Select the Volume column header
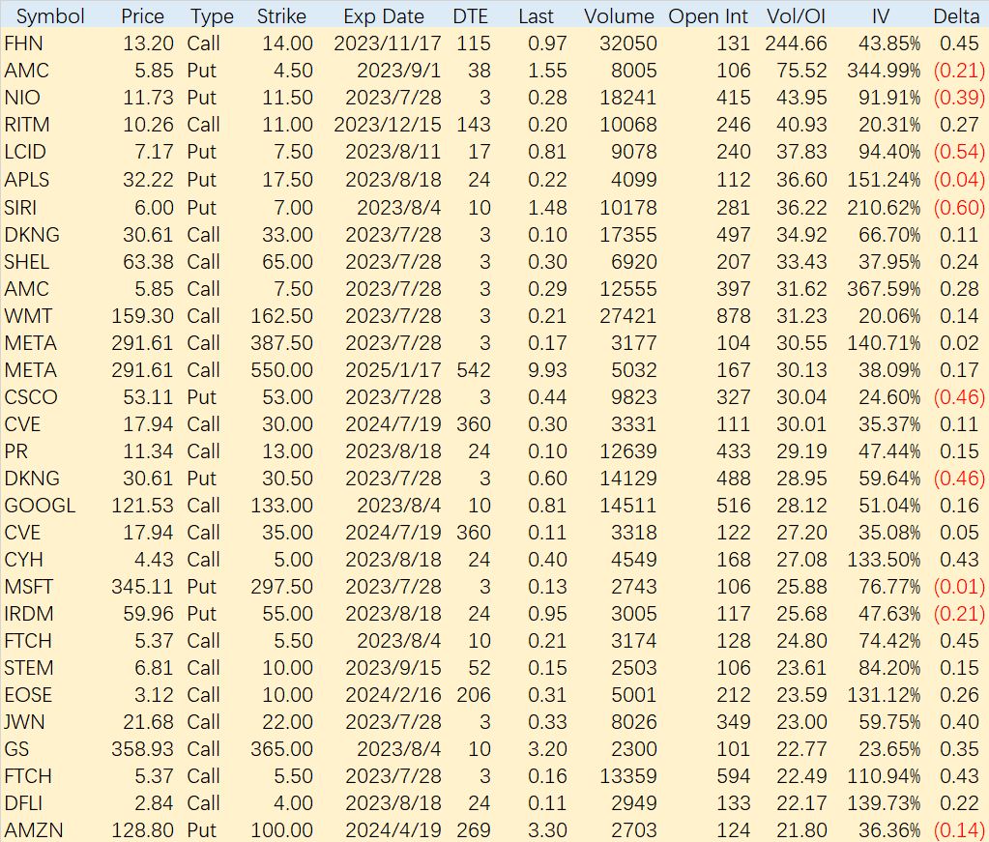This screenshot has height=842, width=989. pyautogui.click(x=619, y=16)
